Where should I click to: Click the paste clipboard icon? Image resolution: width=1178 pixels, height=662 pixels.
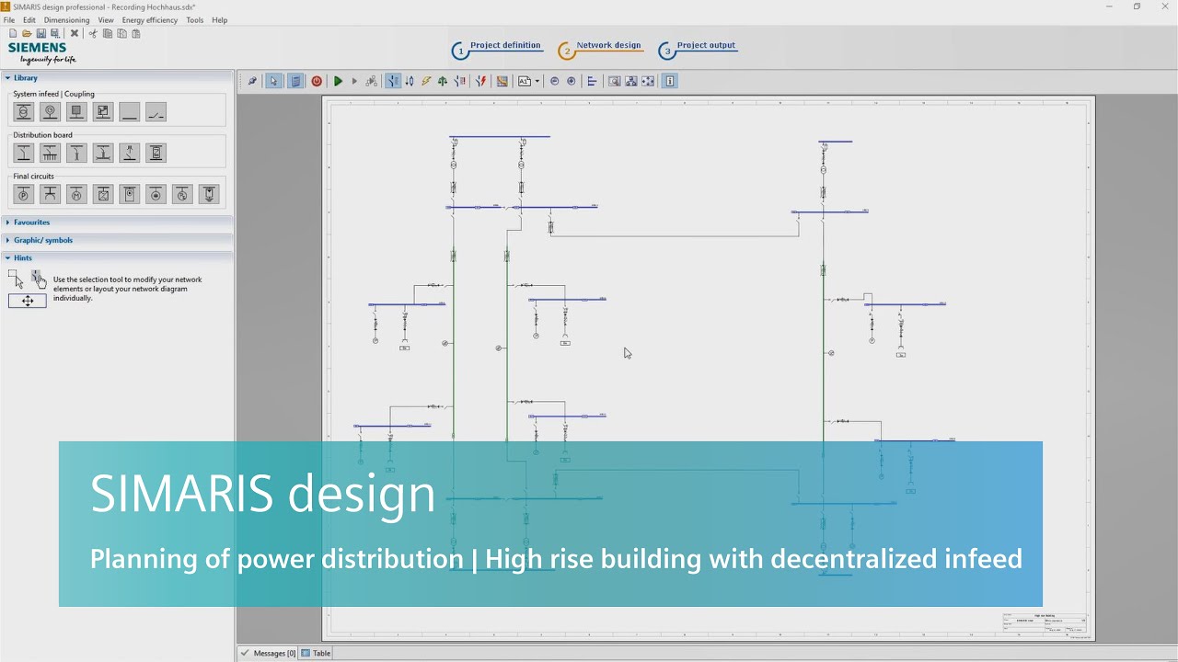136,34
